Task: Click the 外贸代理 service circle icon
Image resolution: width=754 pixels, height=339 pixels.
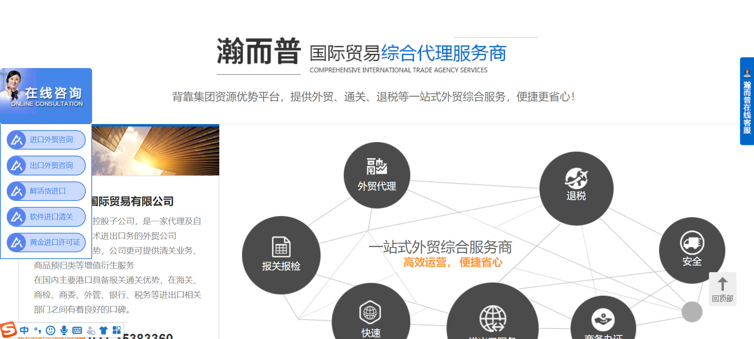Action: pos(377,175)
